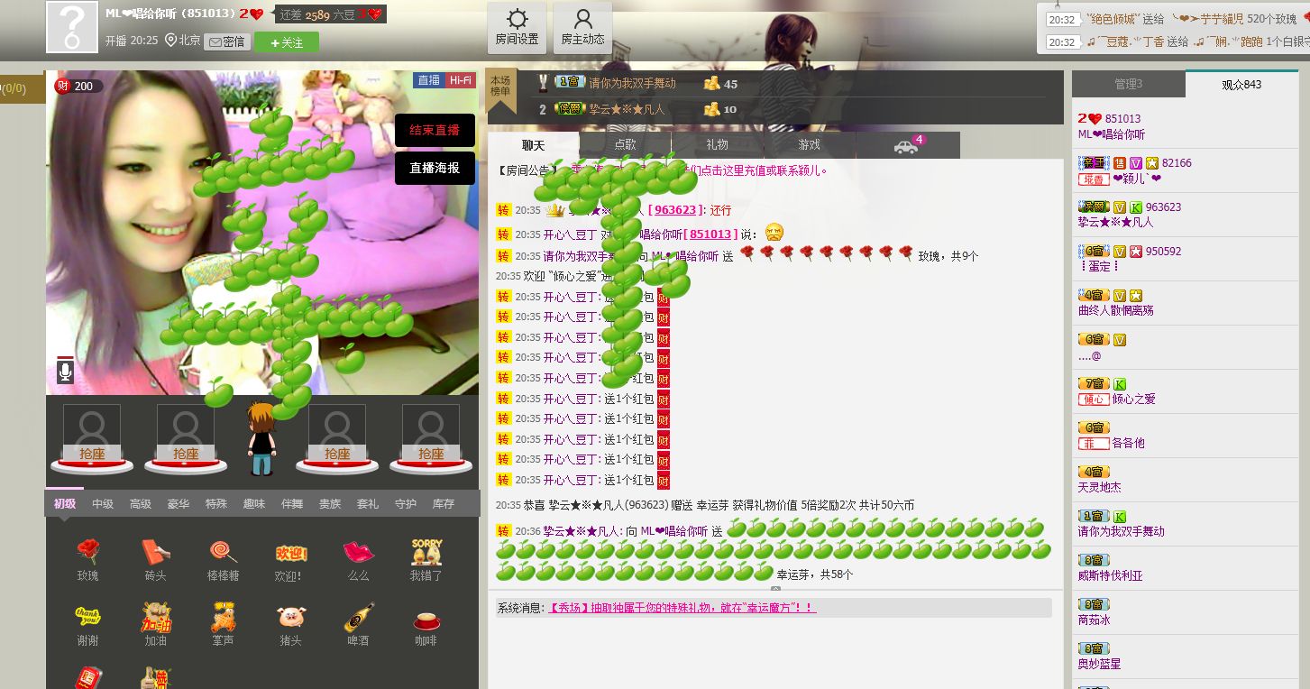Screen dimensions: 1310x689
Task: Open Host Activity (房主动态) icon
Action: point(582,28)
